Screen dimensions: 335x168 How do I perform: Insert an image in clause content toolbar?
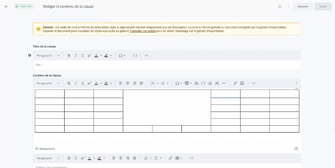tap(242, 83)
